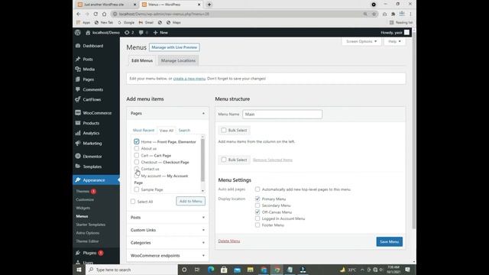
Task: Click the Save Menu button
Action: coord(389,241)
